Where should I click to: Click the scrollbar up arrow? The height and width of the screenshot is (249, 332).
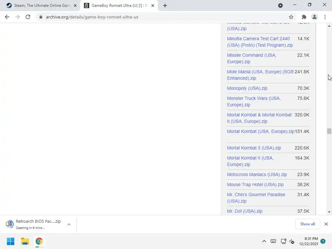329,26
